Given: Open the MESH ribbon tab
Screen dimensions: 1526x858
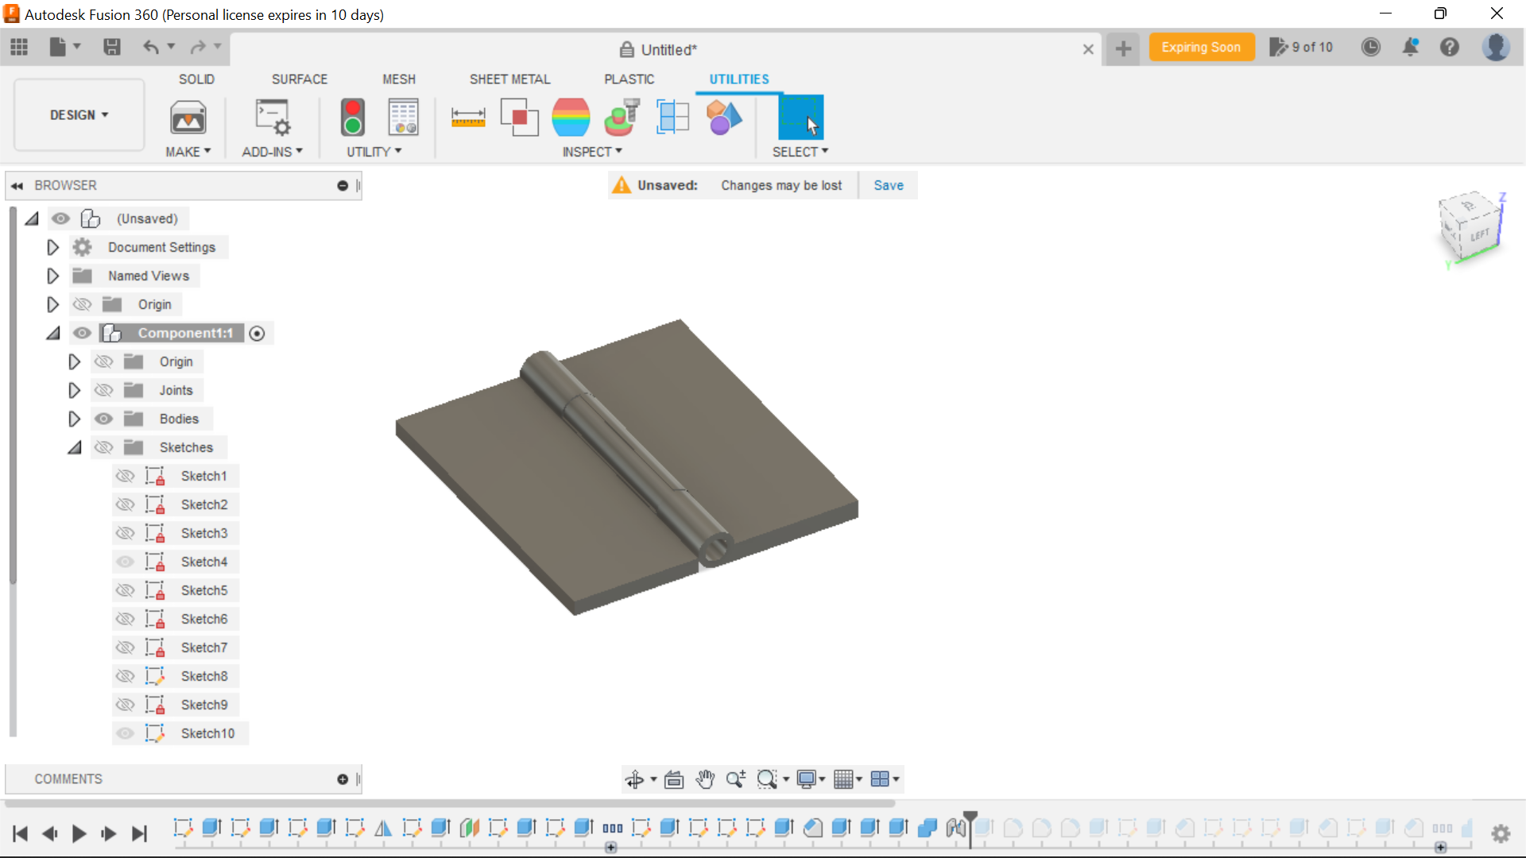Looking at the screenshot, I should coord(399,79).
